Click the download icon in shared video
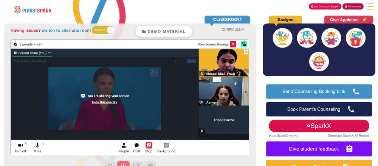This screenshot has height=166, width=378. (176, 61)
